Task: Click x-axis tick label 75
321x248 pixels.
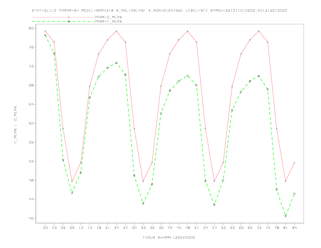Action: 268,228
